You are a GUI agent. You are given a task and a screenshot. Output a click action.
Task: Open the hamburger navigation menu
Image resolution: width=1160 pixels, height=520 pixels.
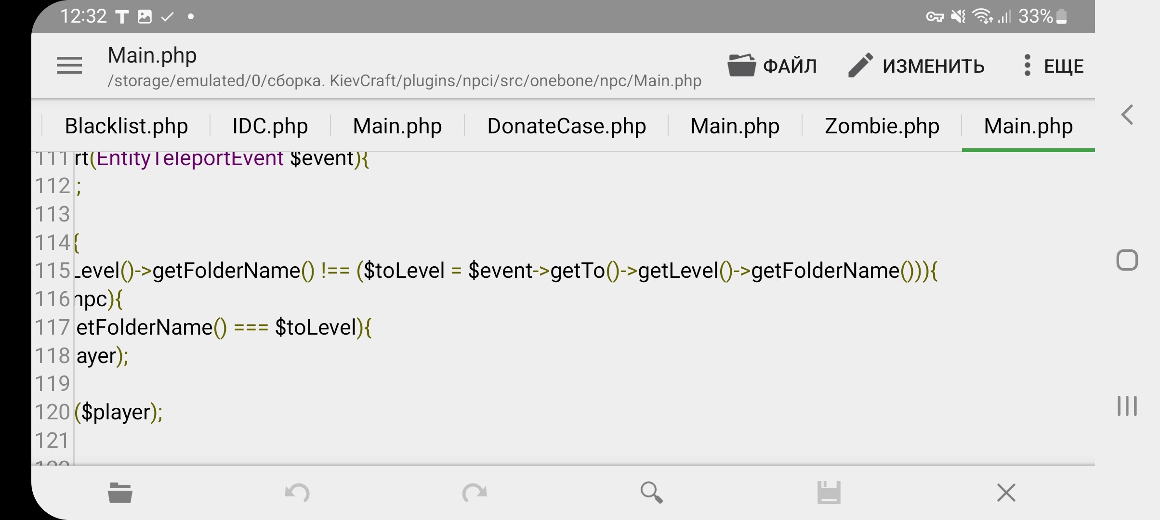click(x=69, y=65)
